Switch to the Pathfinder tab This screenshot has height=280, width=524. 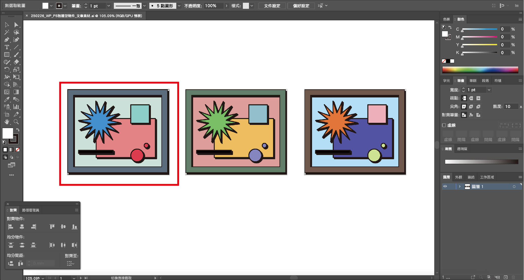coord(30,210)
